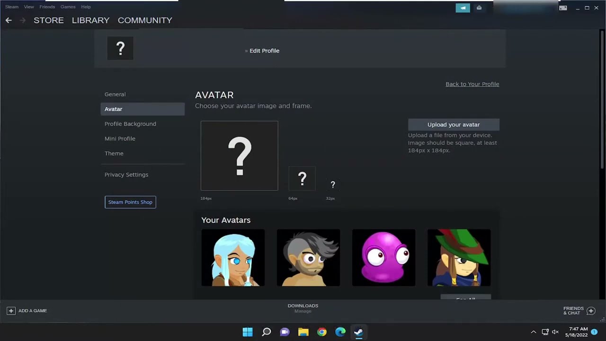Open Friends & Chat plus icon
The image size is (606, 341).
(x=591, y=311)
